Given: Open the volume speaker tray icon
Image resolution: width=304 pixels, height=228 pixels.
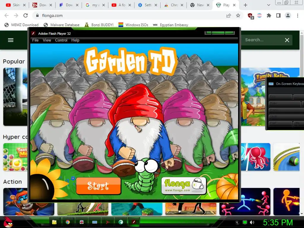Looking at the screenshot, I should (252, 223).
